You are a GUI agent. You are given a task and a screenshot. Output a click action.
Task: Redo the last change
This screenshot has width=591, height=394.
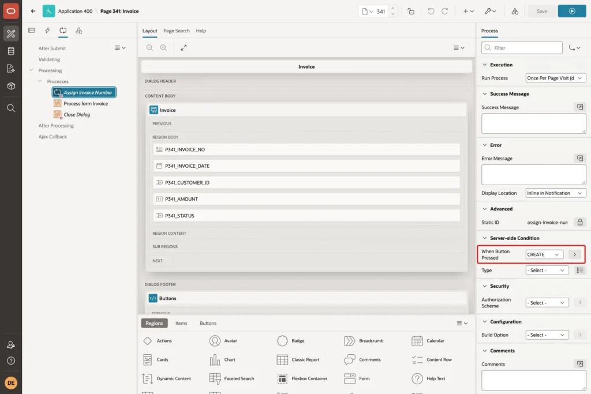click(x=445, y=12)
